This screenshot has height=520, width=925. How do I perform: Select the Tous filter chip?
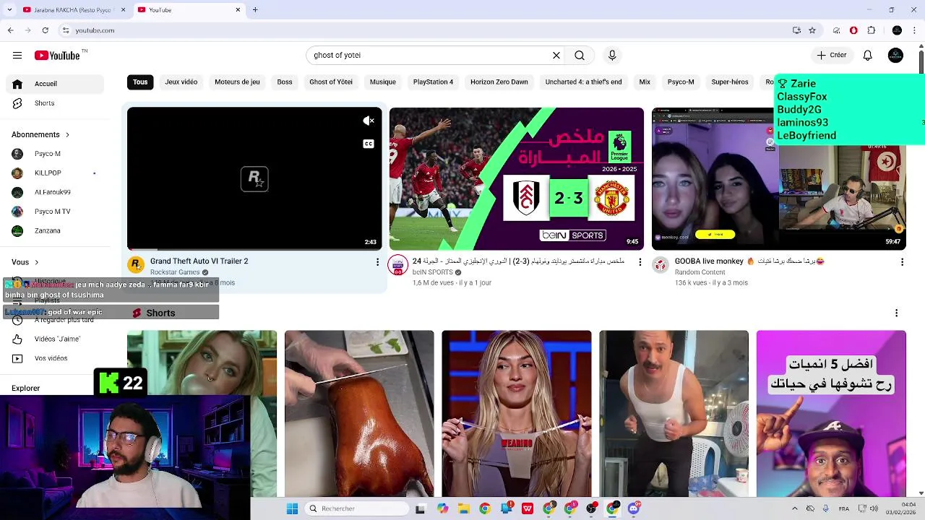tap(140, 82)
